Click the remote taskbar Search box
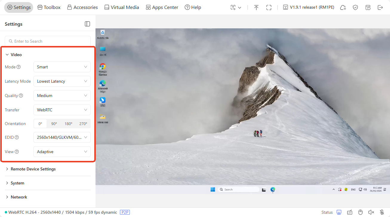Screen dimensions: 390x217 coord(238,190)
